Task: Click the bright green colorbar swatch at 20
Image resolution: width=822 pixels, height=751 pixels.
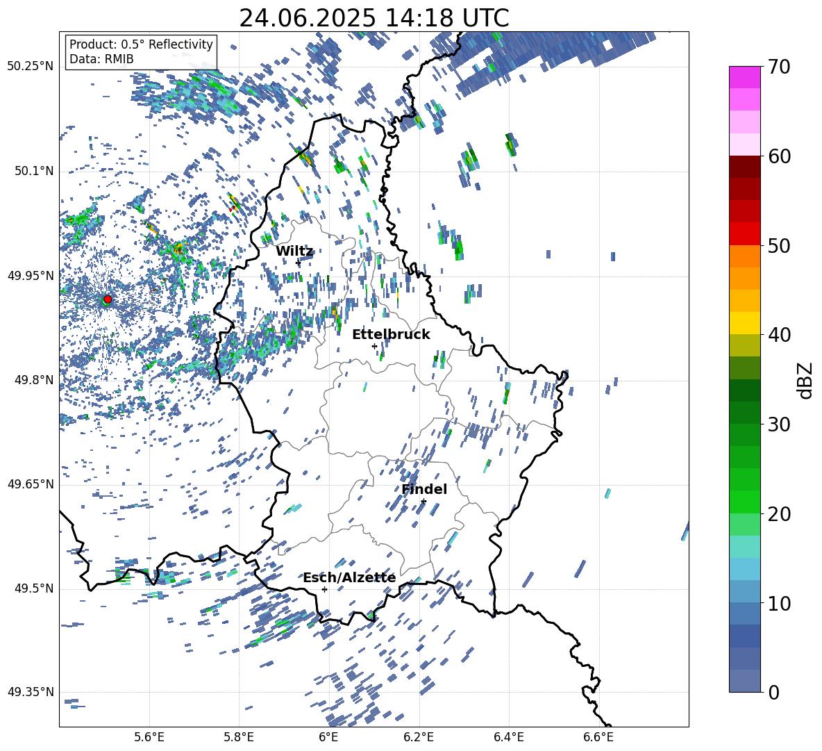Action: point(745,502)
